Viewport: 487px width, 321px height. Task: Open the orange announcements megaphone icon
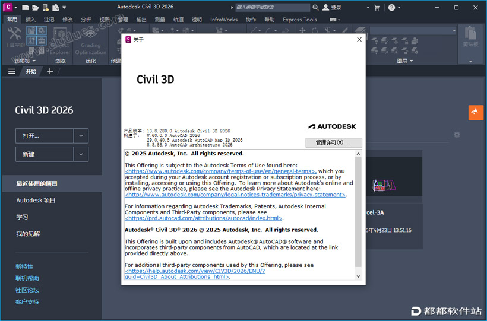coord(476,112)
